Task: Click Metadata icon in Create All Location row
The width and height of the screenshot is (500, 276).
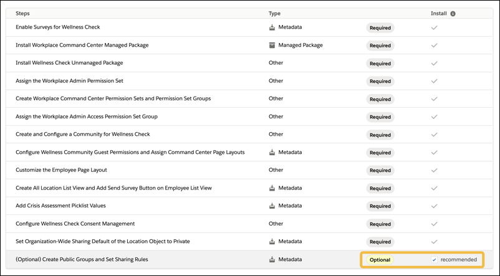Action: pyautogui.click(x=272, y=188)
